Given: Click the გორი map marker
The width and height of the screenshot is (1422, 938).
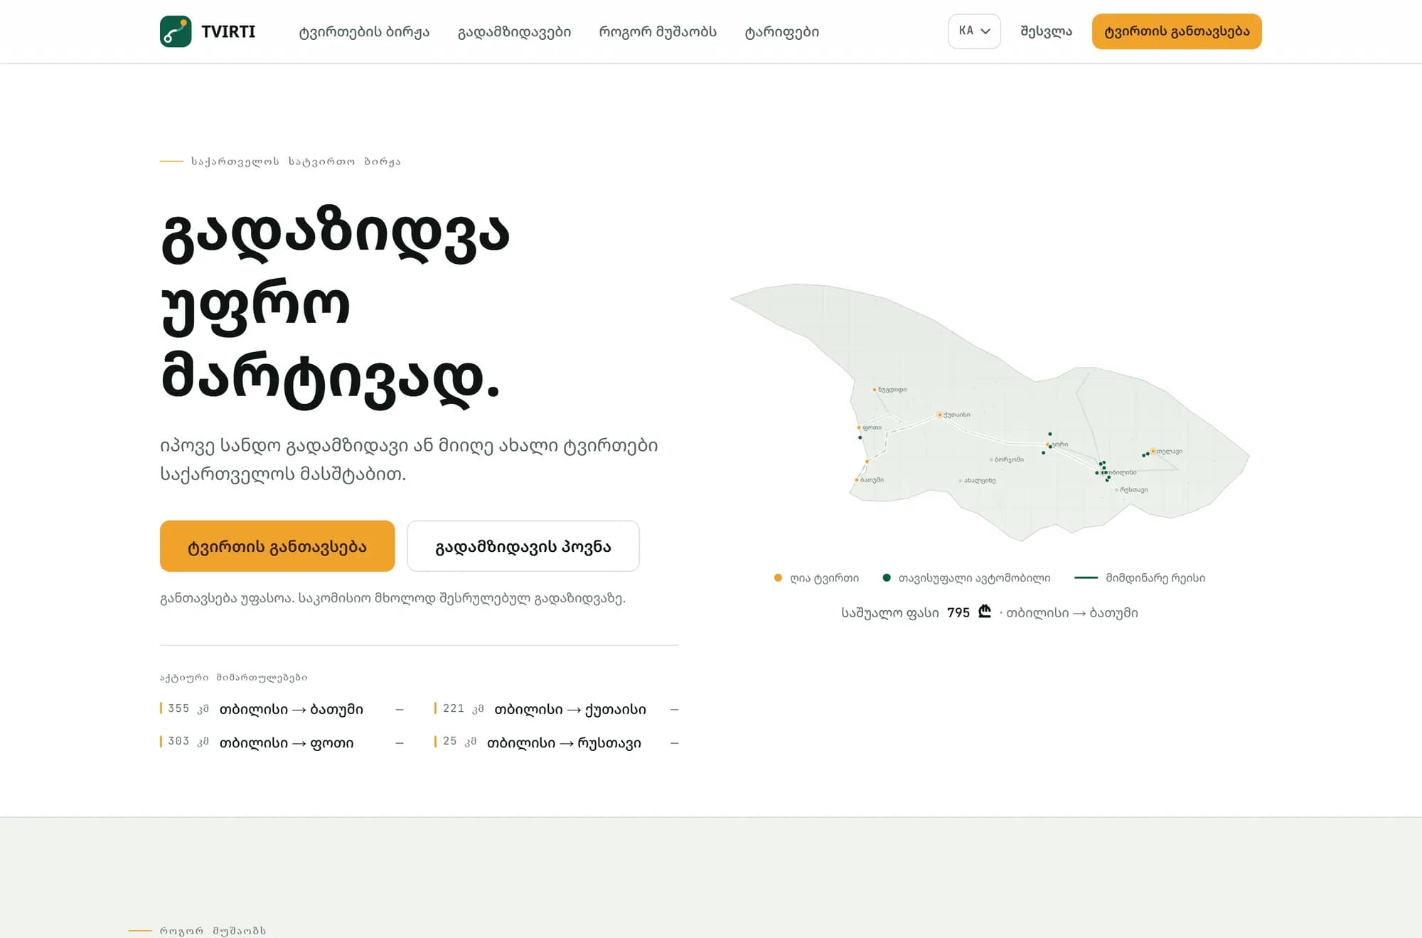Looking at the screenshot, I should click(x=1048, y=444).
